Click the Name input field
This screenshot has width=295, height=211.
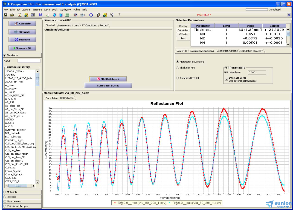pos(29,61)
